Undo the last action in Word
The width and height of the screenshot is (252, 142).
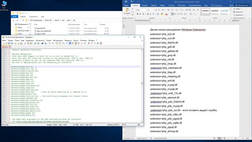pyautogui.click(x=132, y=2)
